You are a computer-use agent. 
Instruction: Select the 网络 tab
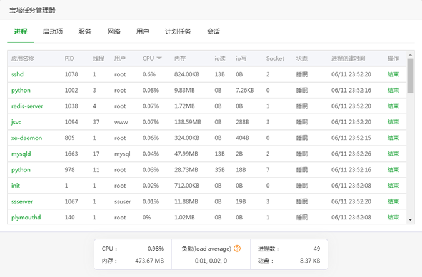[x=113, y=31]
